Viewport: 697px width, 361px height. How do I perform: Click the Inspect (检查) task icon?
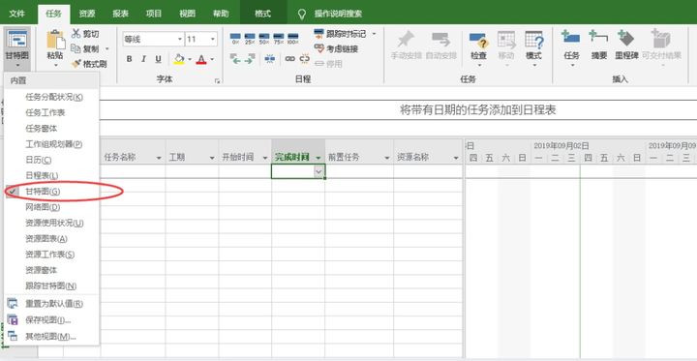pos(479,41)
